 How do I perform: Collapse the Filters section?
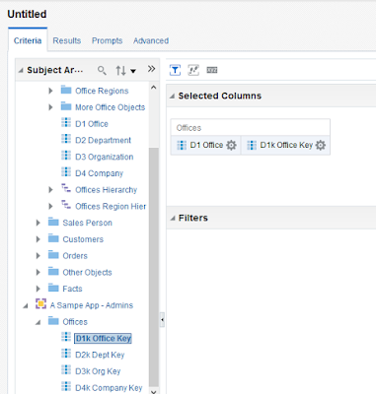coord(173,218)
